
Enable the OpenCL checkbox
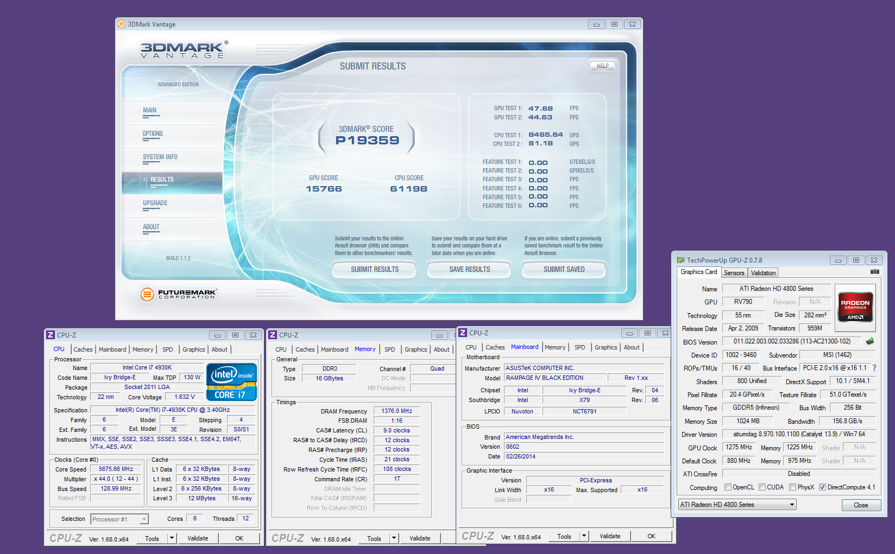click(x=728, y=487)
